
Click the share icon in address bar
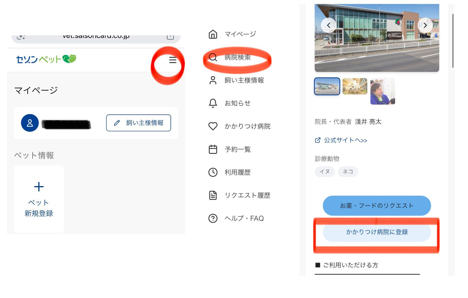tap(170, 37)
